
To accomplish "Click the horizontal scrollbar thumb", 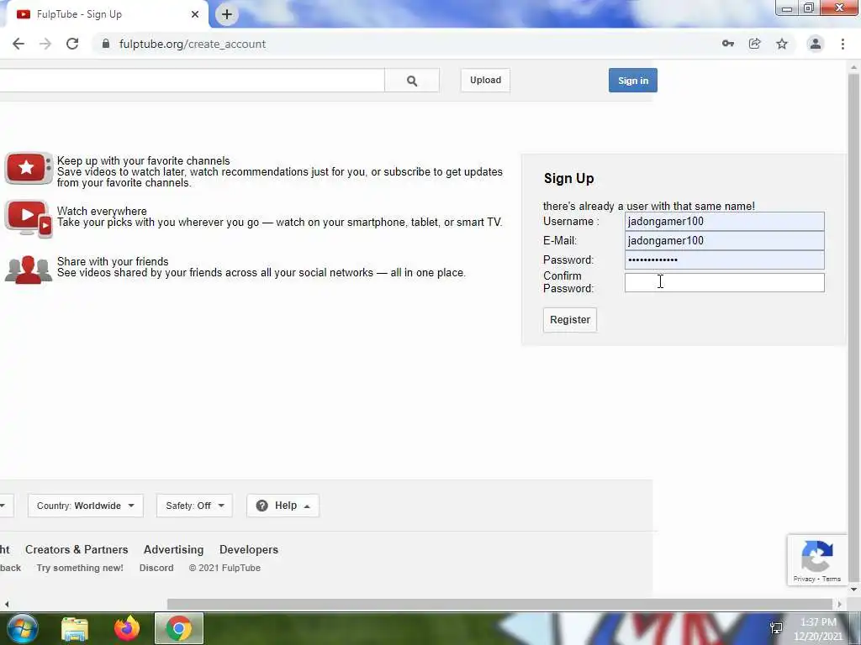I will tap(499, 604).
